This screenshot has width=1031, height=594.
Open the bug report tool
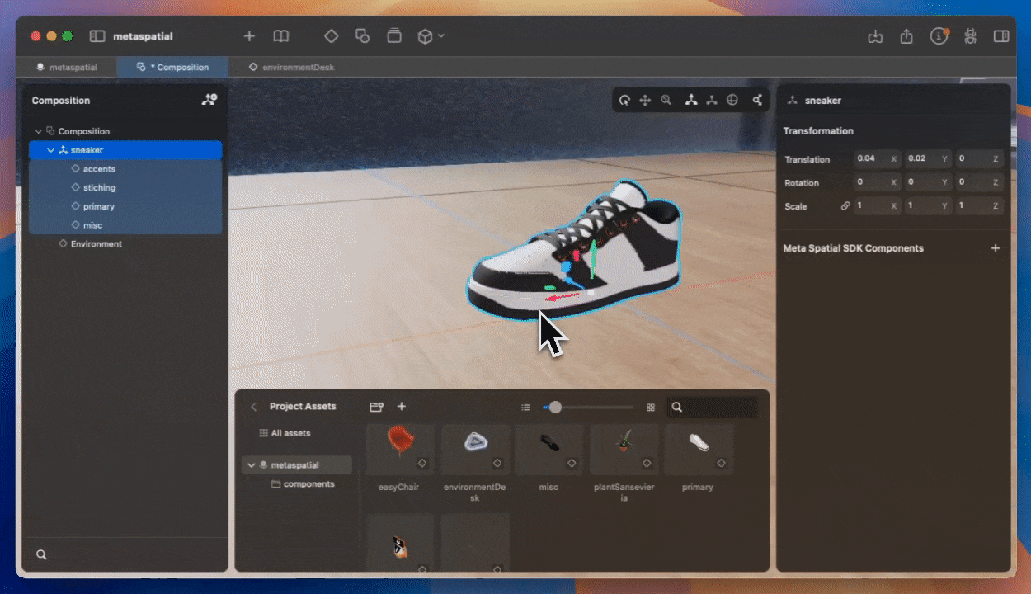click(x=970, y=36)
